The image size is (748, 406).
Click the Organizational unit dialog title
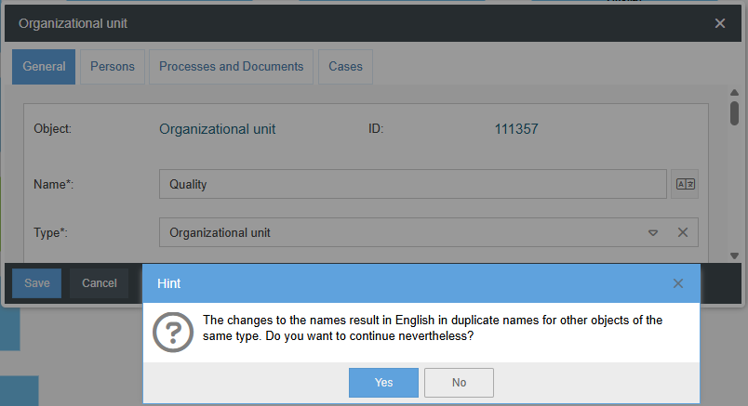coord(73,23)
